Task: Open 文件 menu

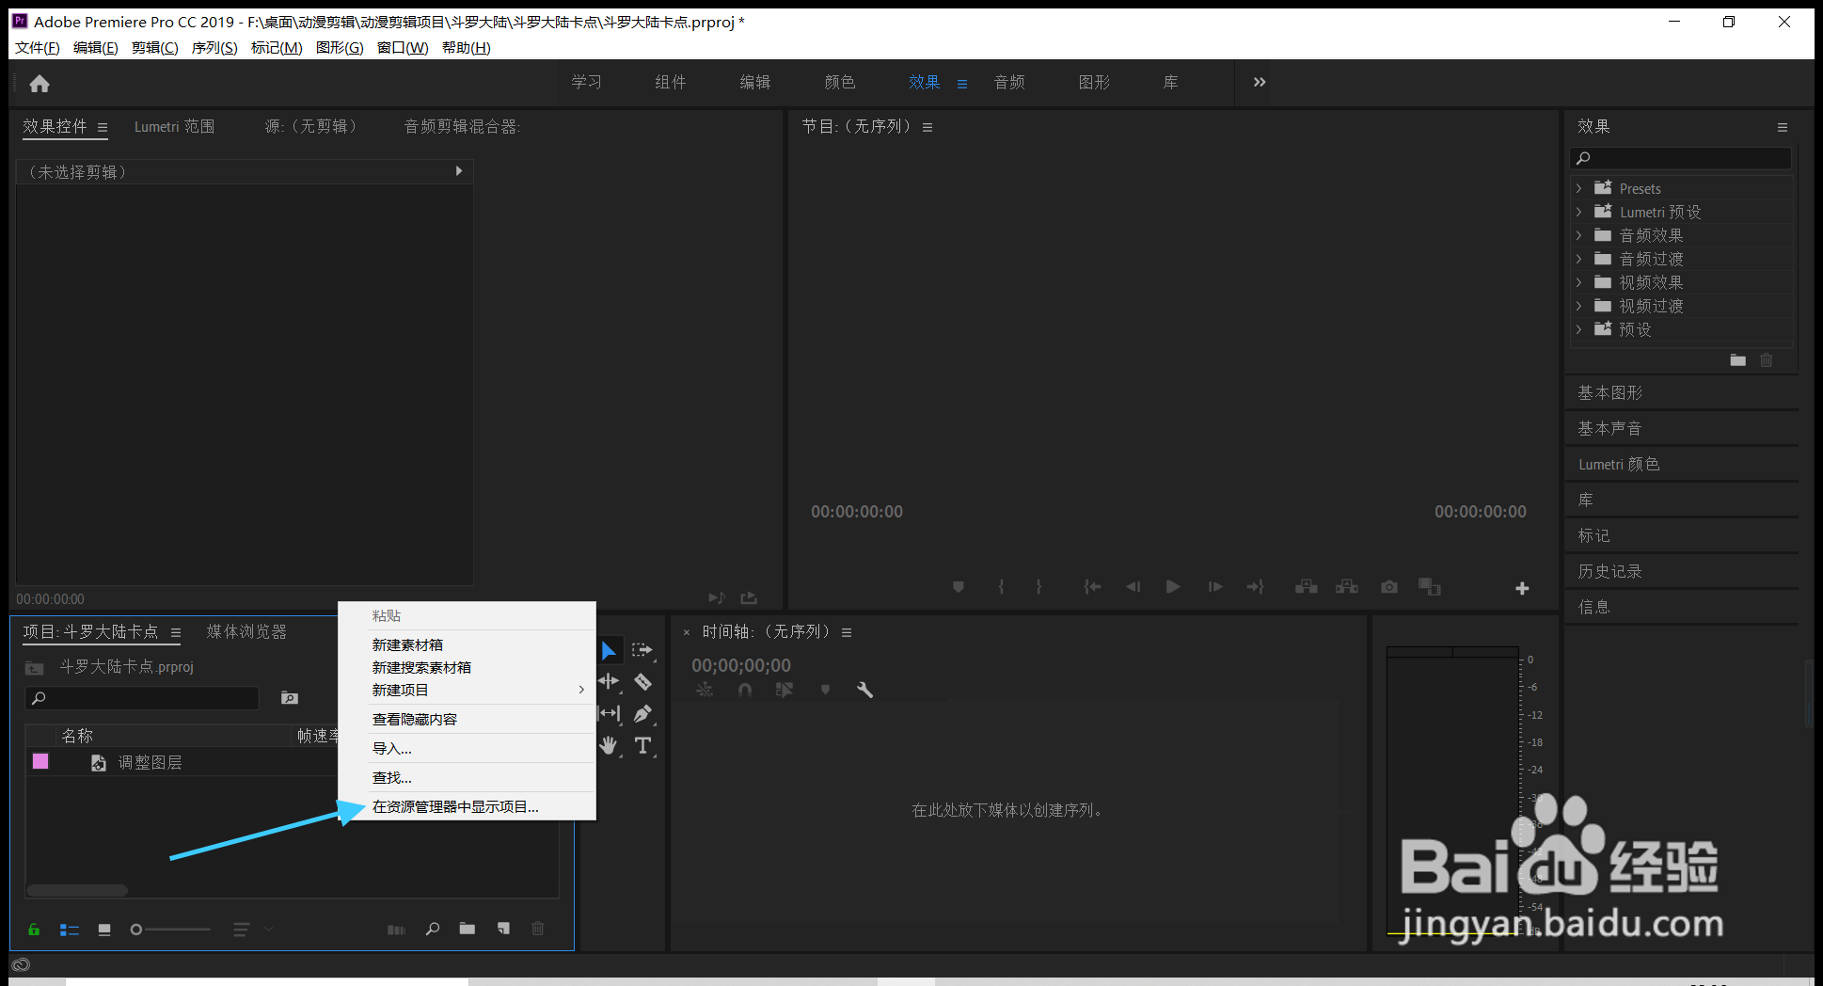Action: (38, 47)
